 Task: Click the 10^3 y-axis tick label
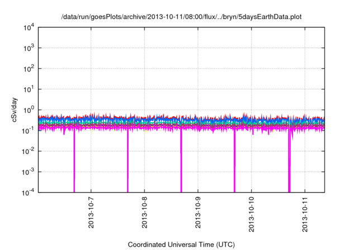pos(29,48)
